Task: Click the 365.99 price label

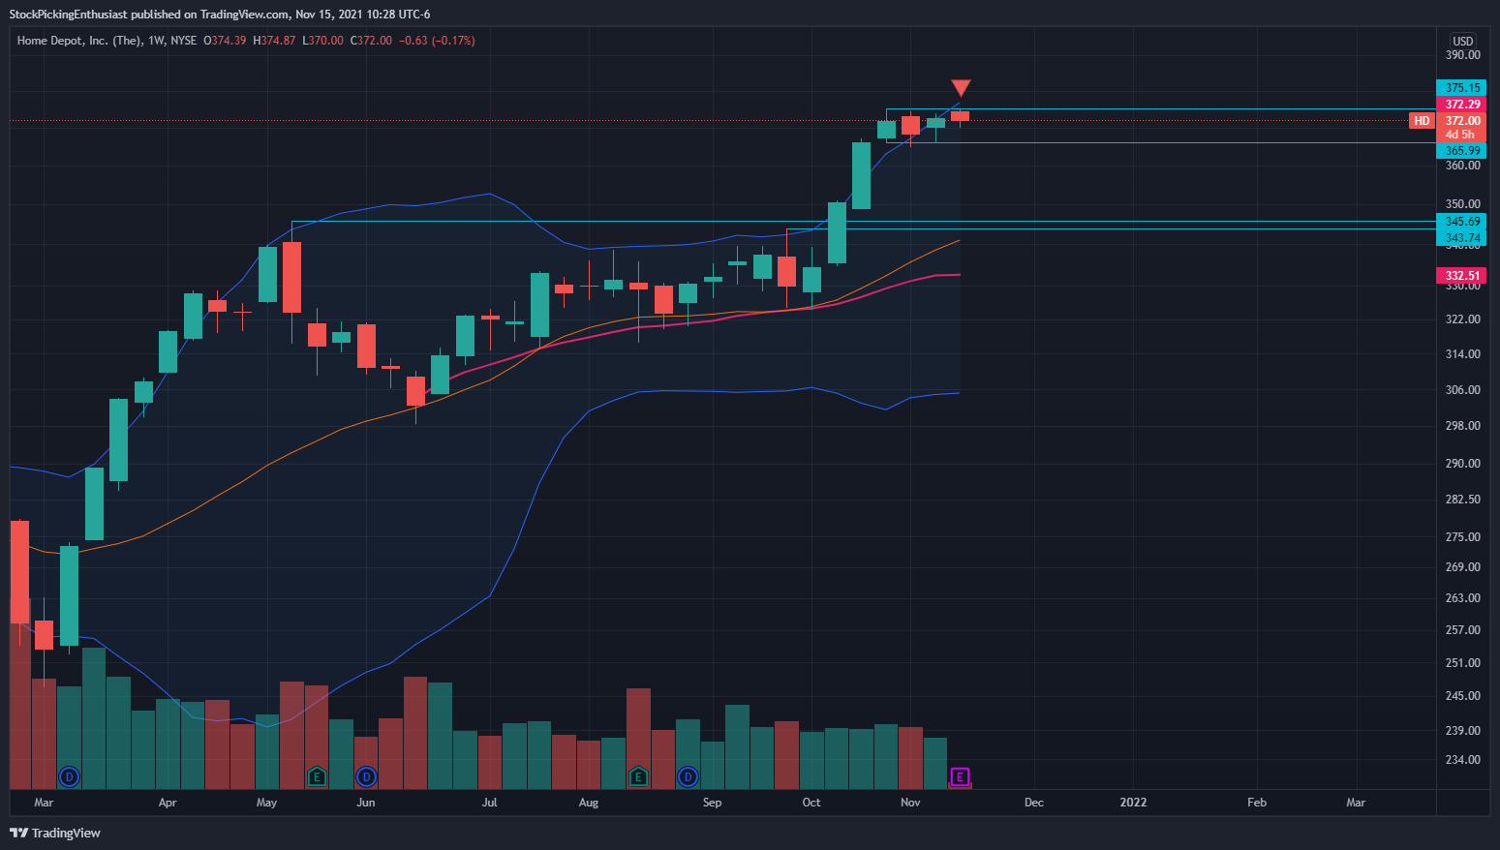Action: coord(1462,151)
